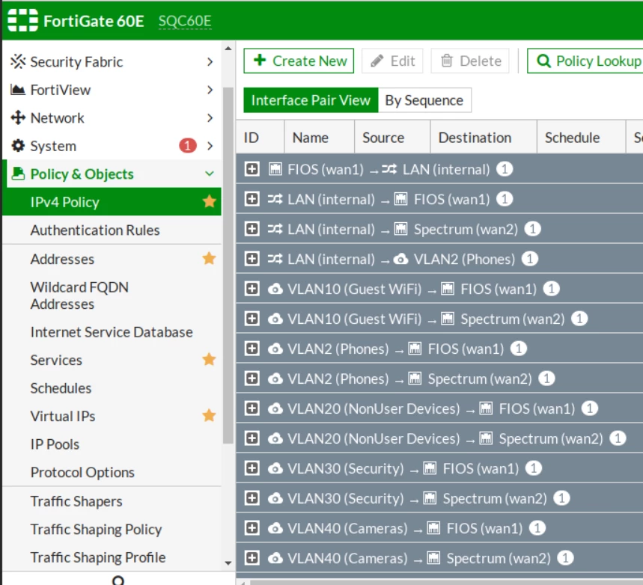643x585 pixels.
Task: Sort by the Destination column header
Action: [475, 138]
